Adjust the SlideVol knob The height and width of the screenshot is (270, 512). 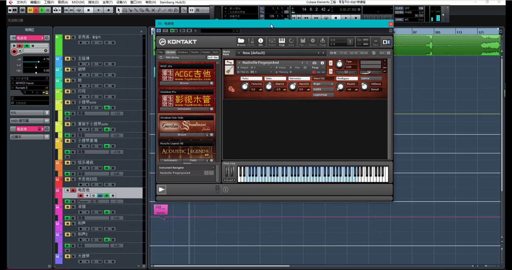click(269, 87)
